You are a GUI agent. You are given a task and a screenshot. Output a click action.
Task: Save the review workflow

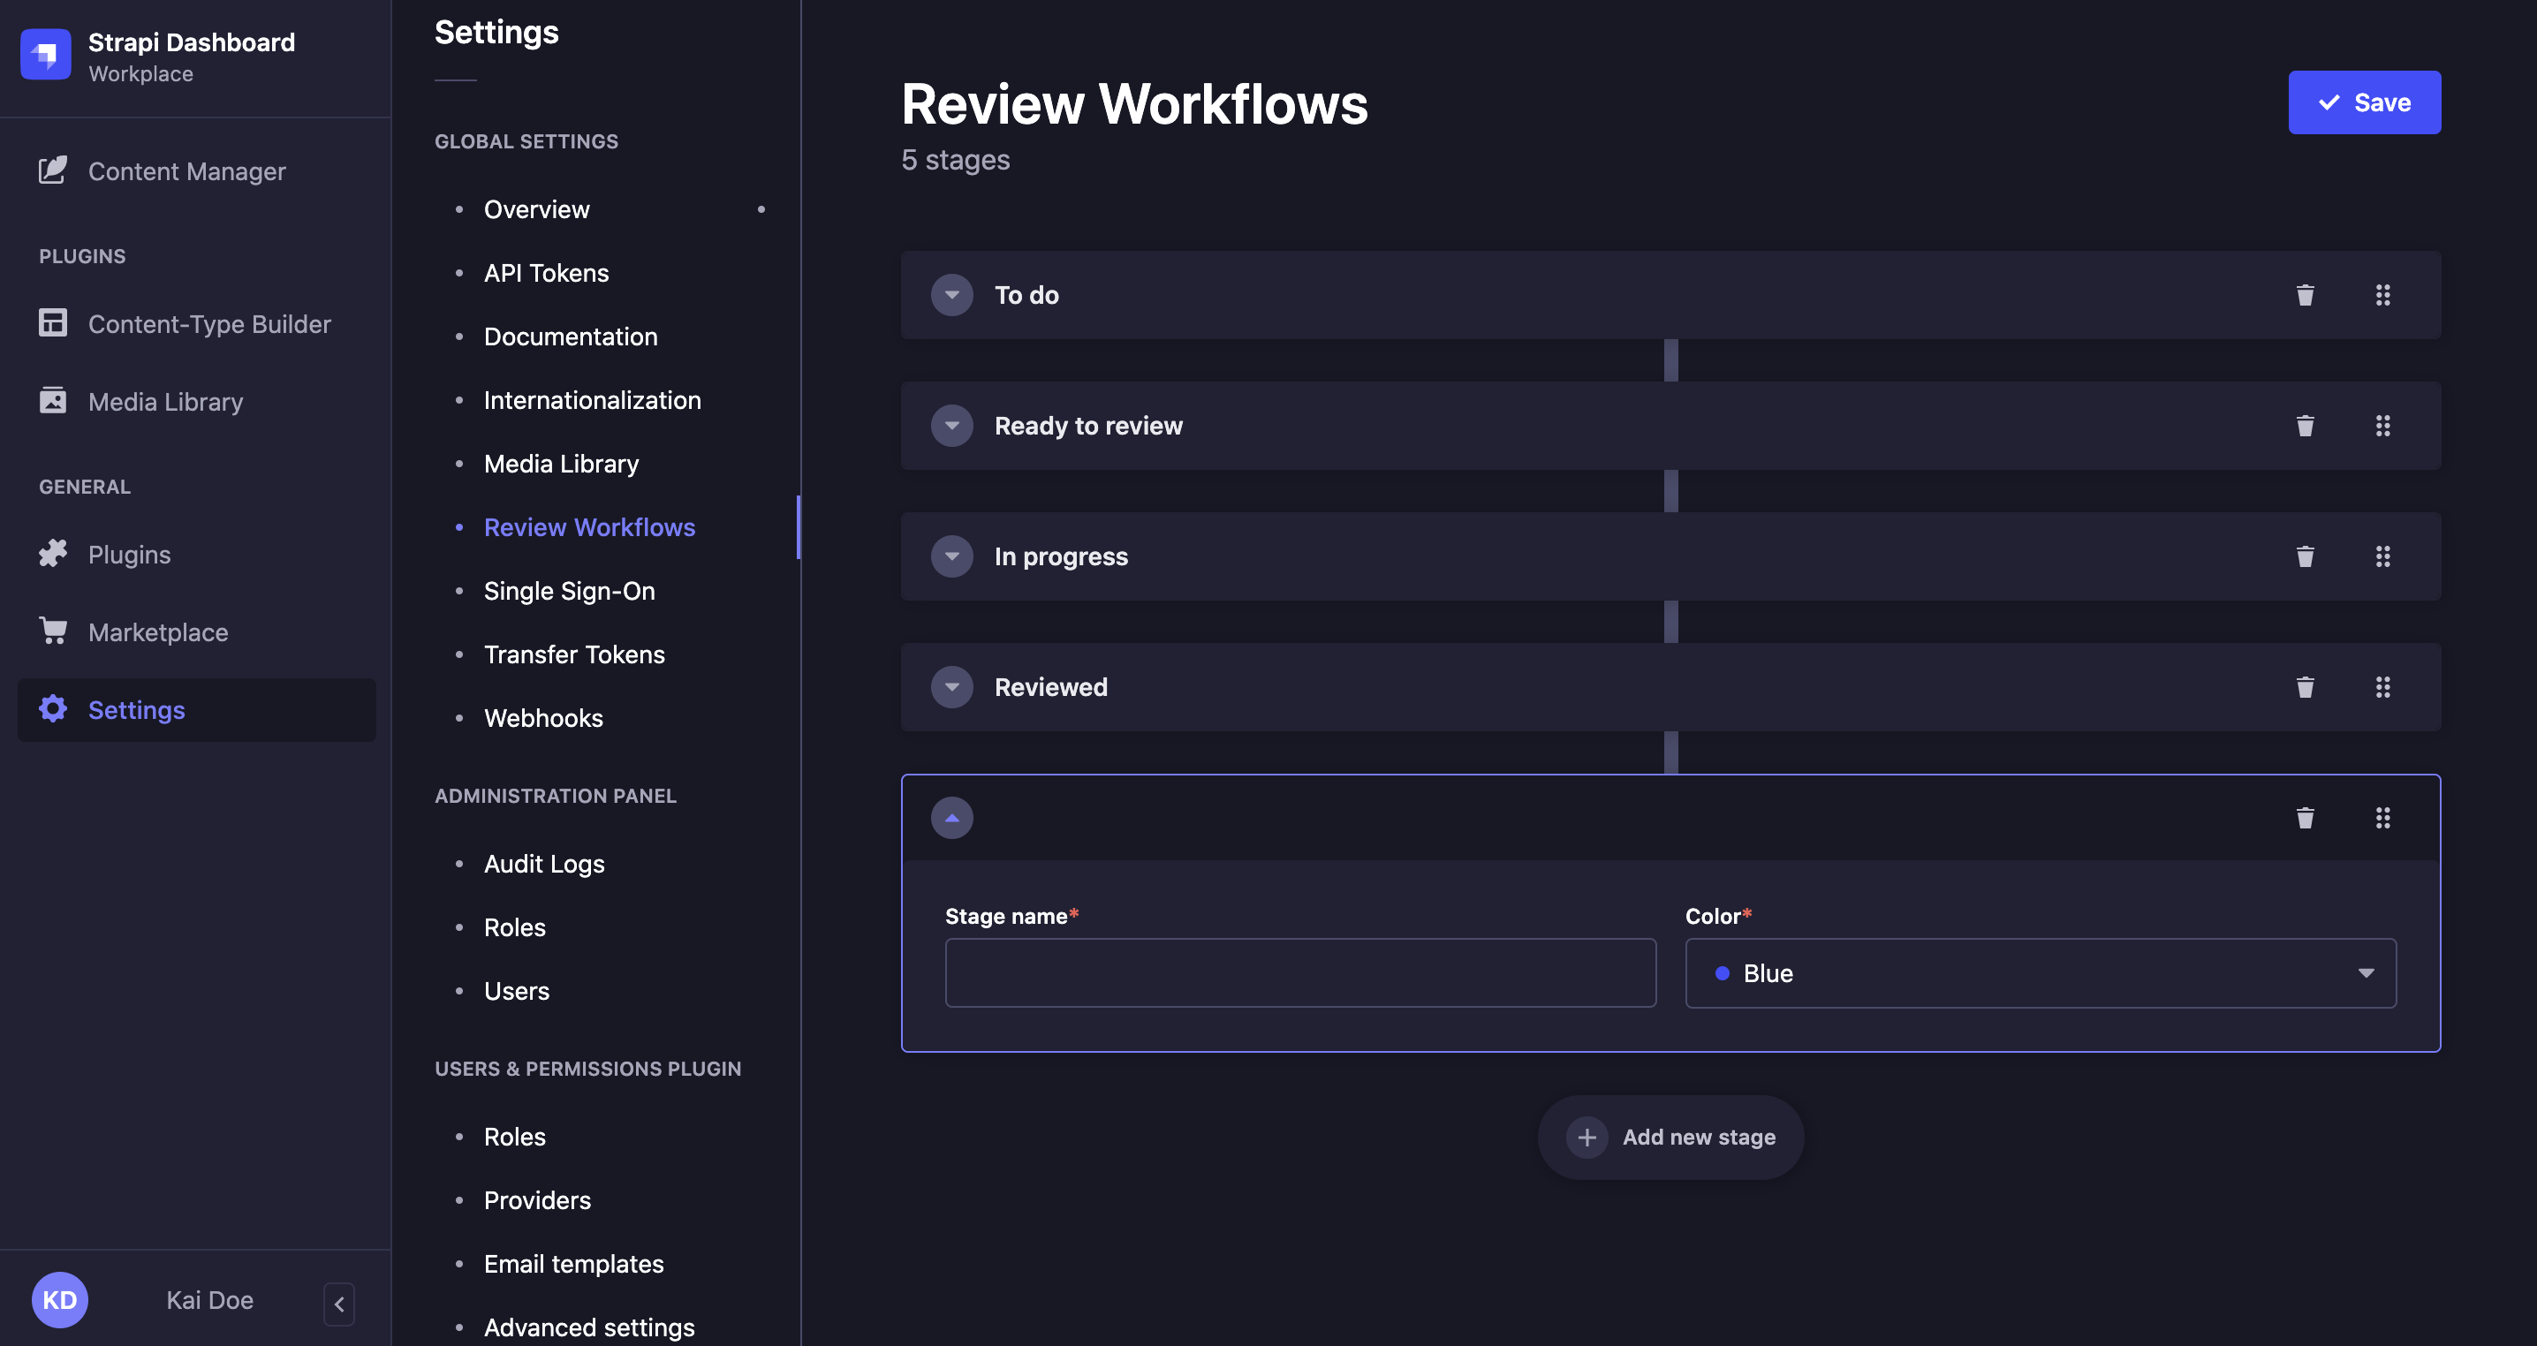(x=2364, y=102)
